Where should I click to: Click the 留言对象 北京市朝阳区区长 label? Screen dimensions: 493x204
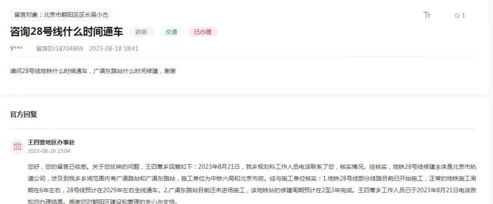click(x=62, y=15)
